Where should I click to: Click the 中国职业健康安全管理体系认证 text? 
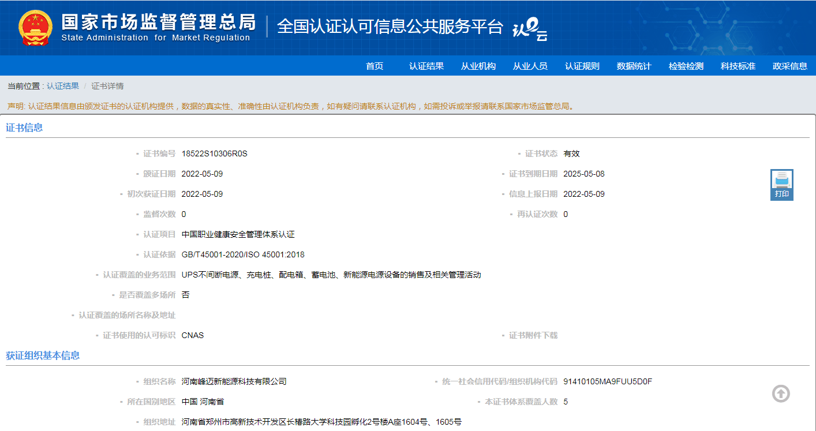(238, 234)
